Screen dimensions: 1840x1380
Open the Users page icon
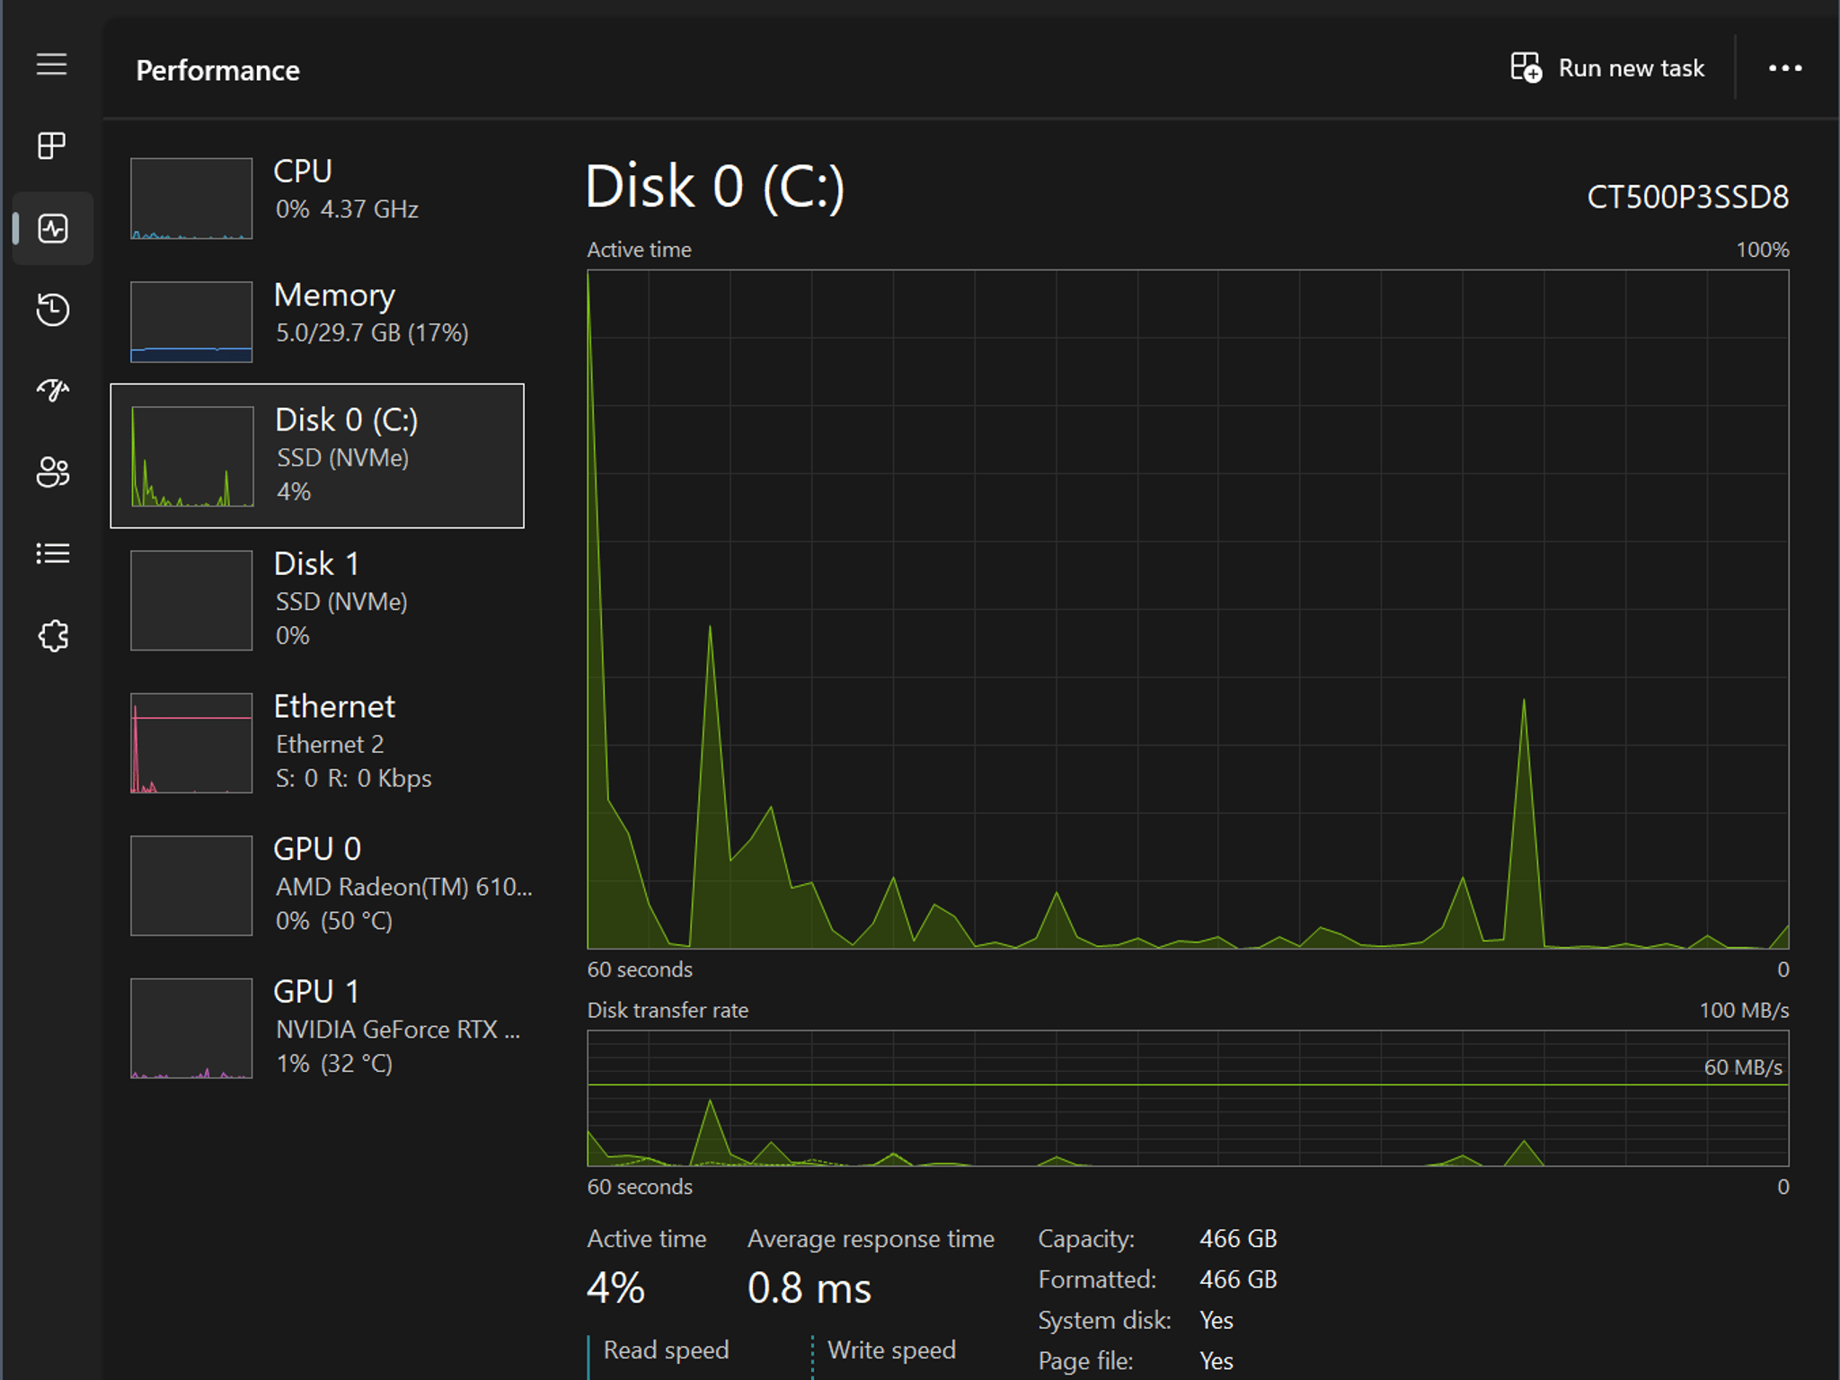click(52, 472)
